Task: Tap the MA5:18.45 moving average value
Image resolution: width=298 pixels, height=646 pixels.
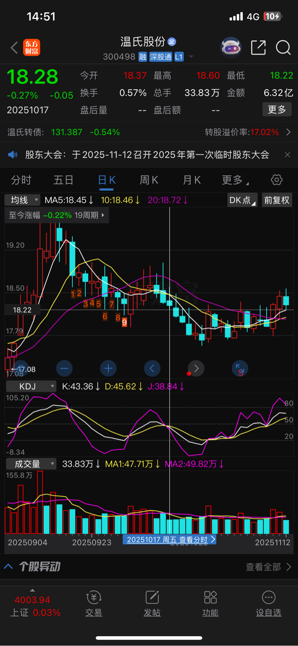Action: click(x=69, y=200)
